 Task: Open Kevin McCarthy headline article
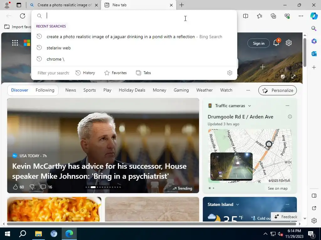click(x=99, y=171)
